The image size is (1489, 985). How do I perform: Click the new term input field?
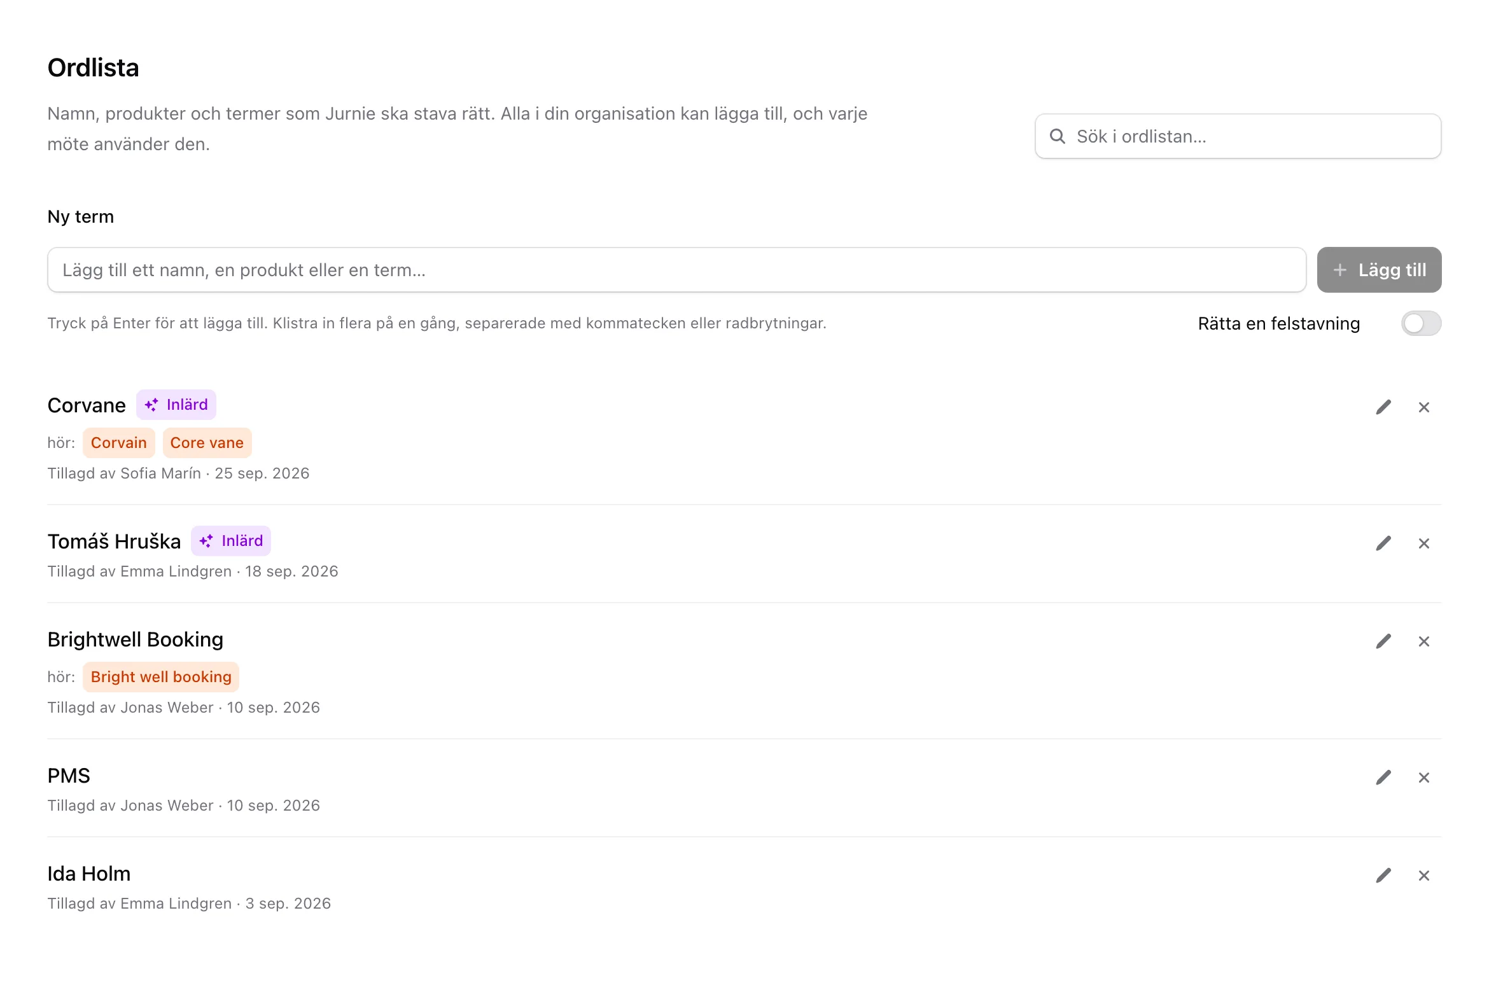pos(677,270)
